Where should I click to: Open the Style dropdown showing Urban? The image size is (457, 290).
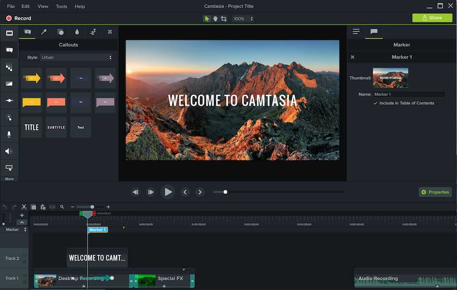(x=76, y=57)
